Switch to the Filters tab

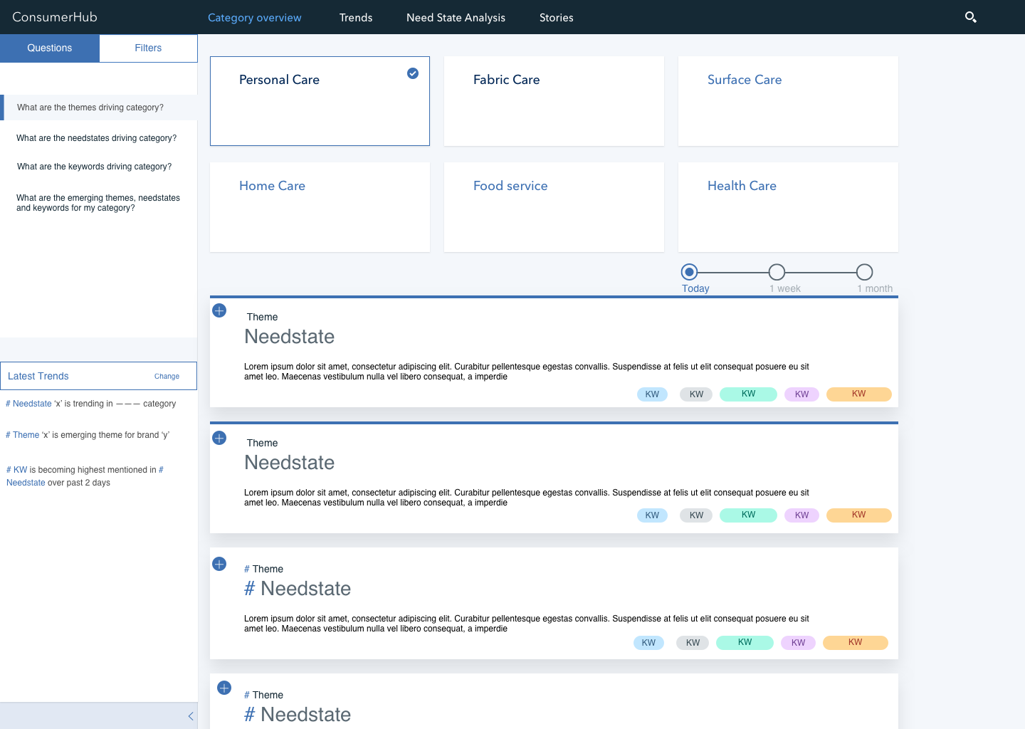148,48
